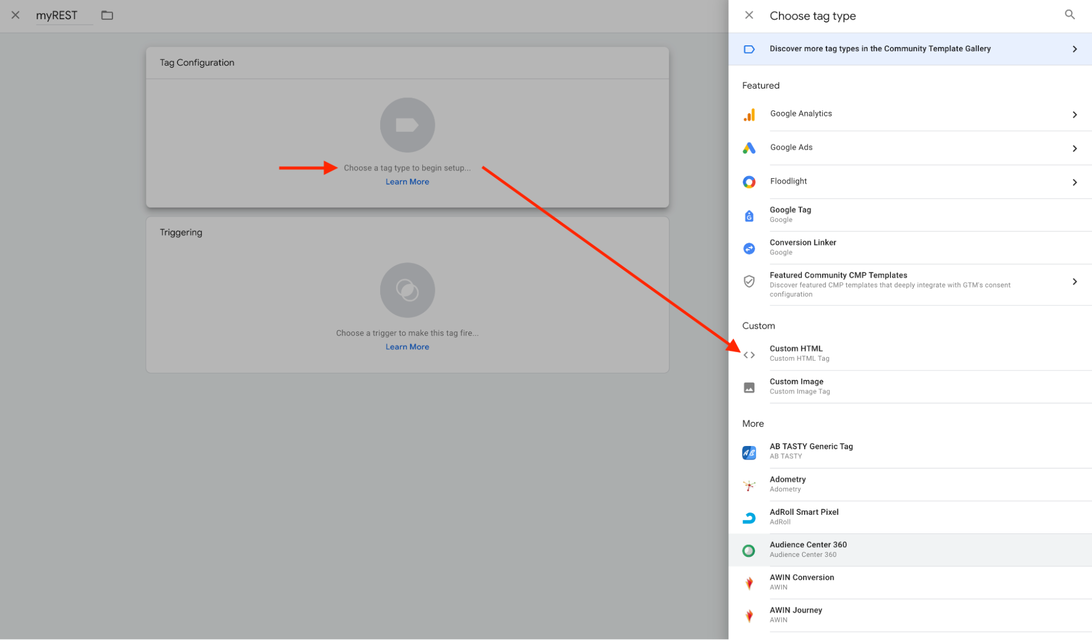Click the Custom Image picture icon

point(749,387)
